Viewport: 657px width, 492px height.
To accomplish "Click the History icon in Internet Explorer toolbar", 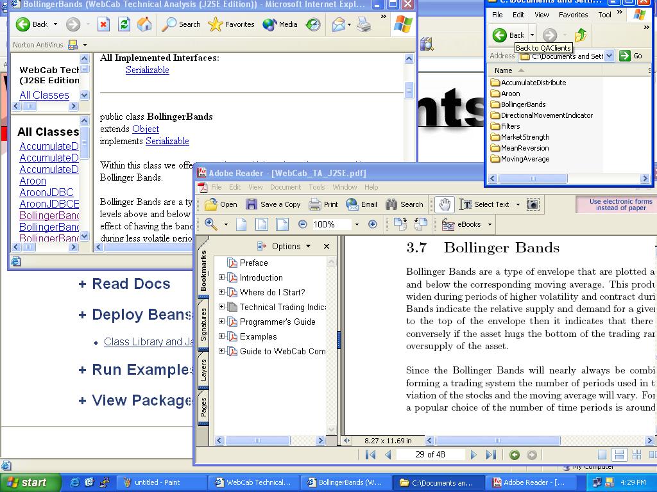I will click(313, 25).
